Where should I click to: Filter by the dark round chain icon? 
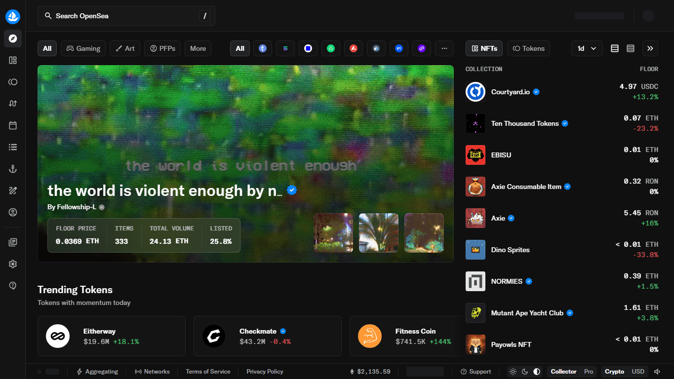[x=376, y=48]
